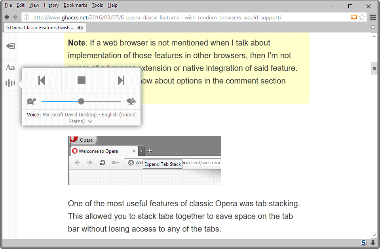Click the download arrow in status bar

[373, 243]
